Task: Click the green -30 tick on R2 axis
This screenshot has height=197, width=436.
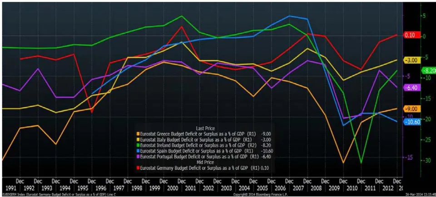Action: (427, 161)
